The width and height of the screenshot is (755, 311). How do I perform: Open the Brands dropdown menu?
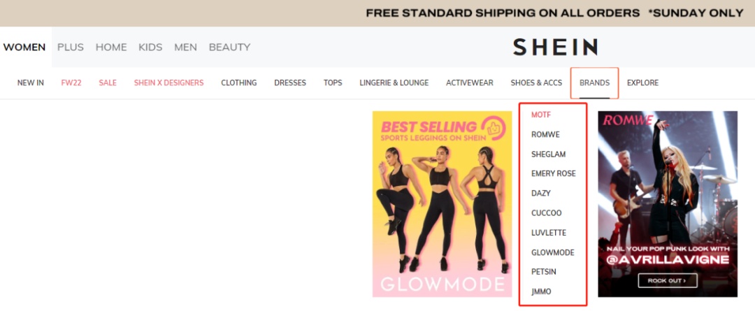(x=594, y=82)
